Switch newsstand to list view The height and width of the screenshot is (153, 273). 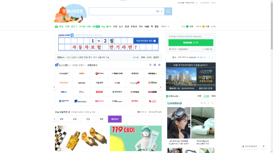click(x=150, y=65)
